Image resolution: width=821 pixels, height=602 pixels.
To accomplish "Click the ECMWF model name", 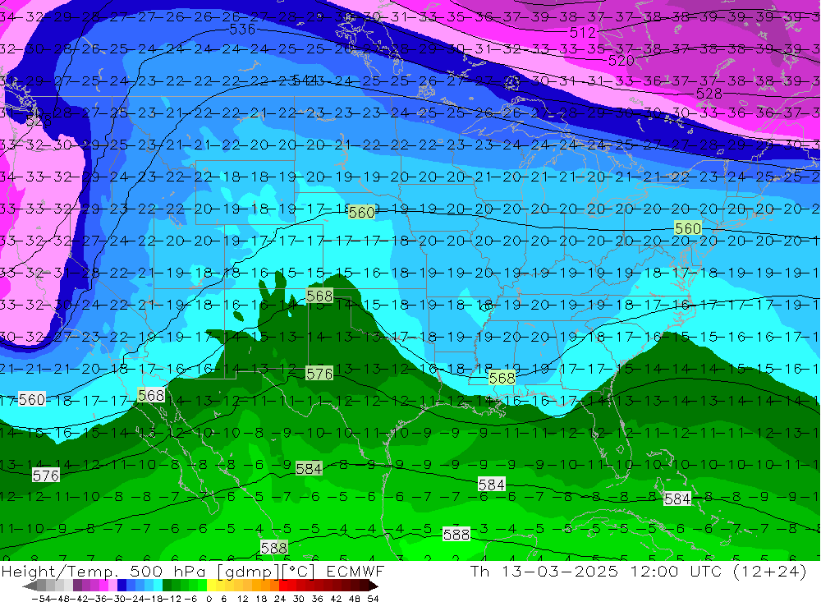I will pyautogui.click(x=355, y=572).
